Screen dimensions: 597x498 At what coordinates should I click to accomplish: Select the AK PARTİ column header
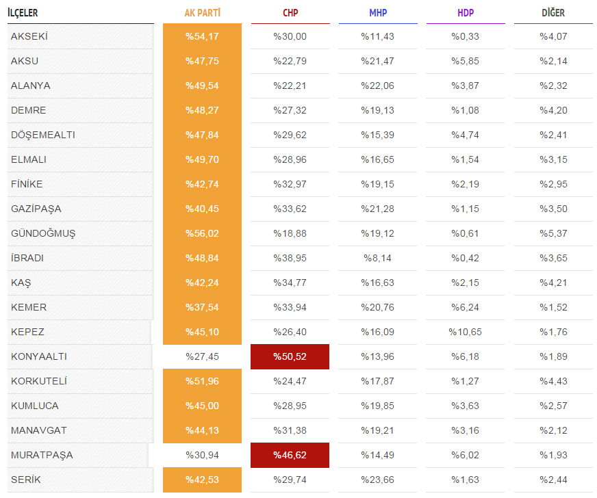click(202, 13)
